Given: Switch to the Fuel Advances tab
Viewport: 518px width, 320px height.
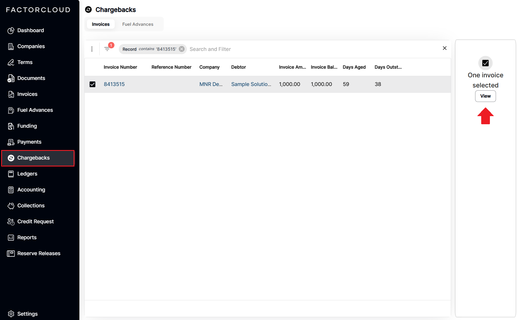Looking at the screenshot, I should [138, 24].
